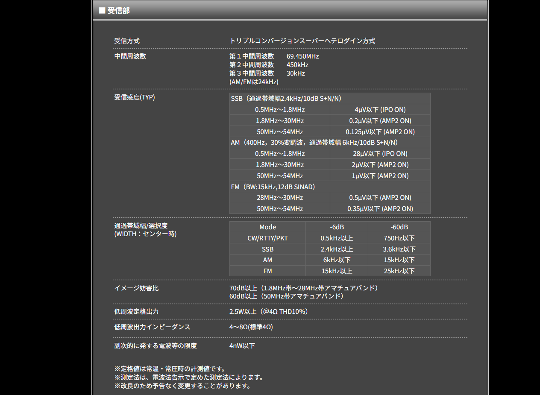
Task: Click the 3.6kHz以下 selectivity cell
Action: click(399, 249)
